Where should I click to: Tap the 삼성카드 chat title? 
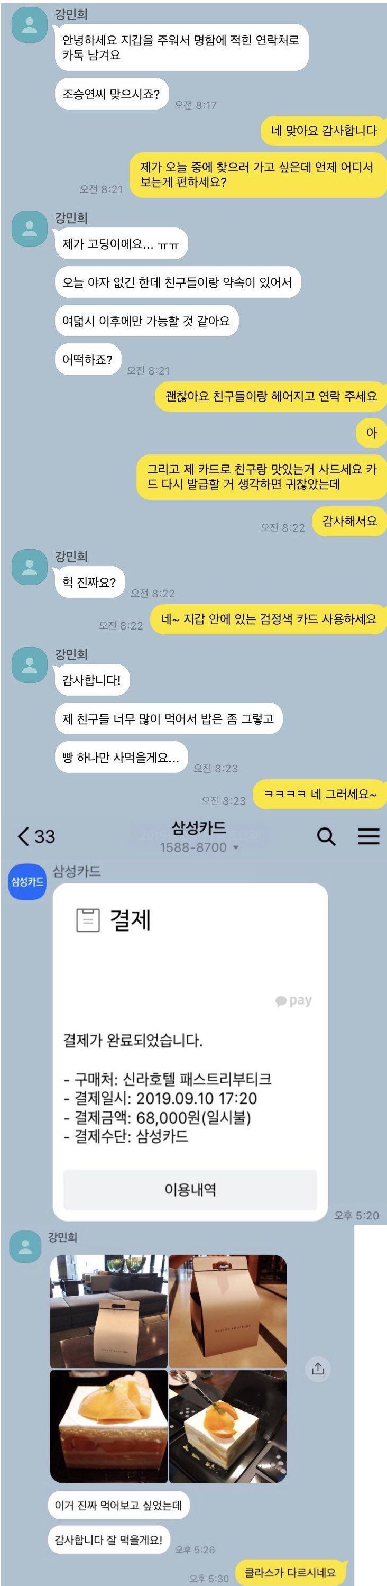point(199,828)
